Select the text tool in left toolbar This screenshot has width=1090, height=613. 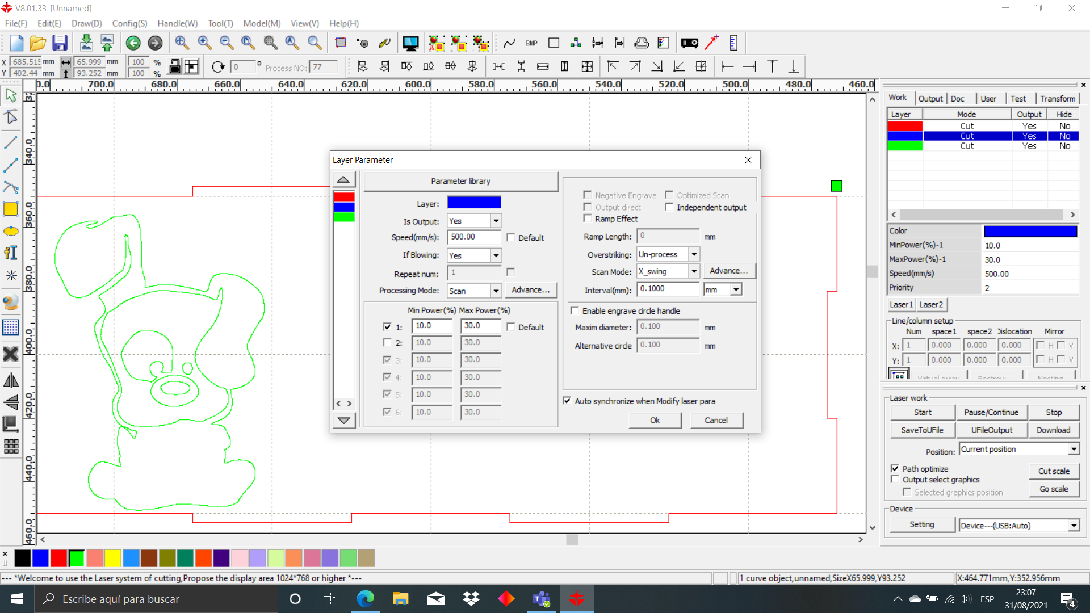click(x=11, y=253)
